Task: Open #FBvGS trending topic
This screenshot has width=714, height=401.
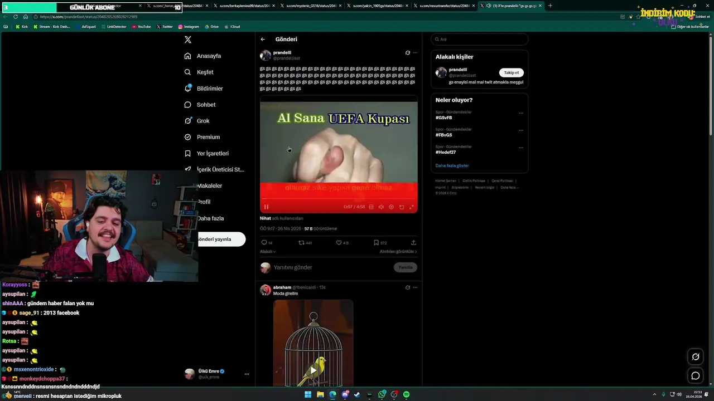Action: point(444,135)
